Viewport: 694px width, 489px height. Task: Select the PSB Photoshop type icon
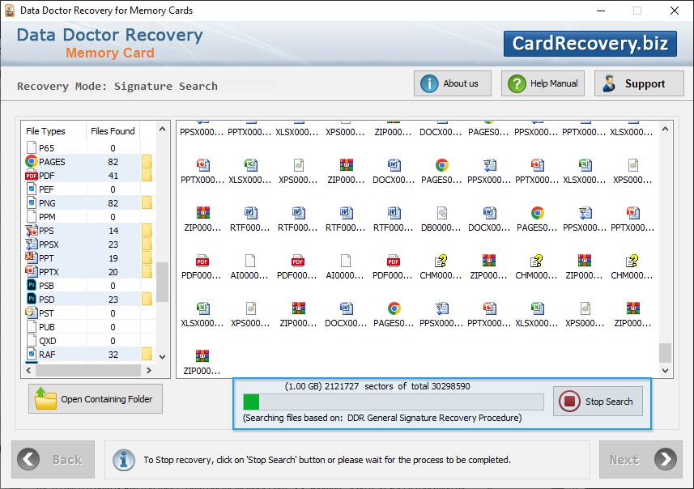click(32, 286)
